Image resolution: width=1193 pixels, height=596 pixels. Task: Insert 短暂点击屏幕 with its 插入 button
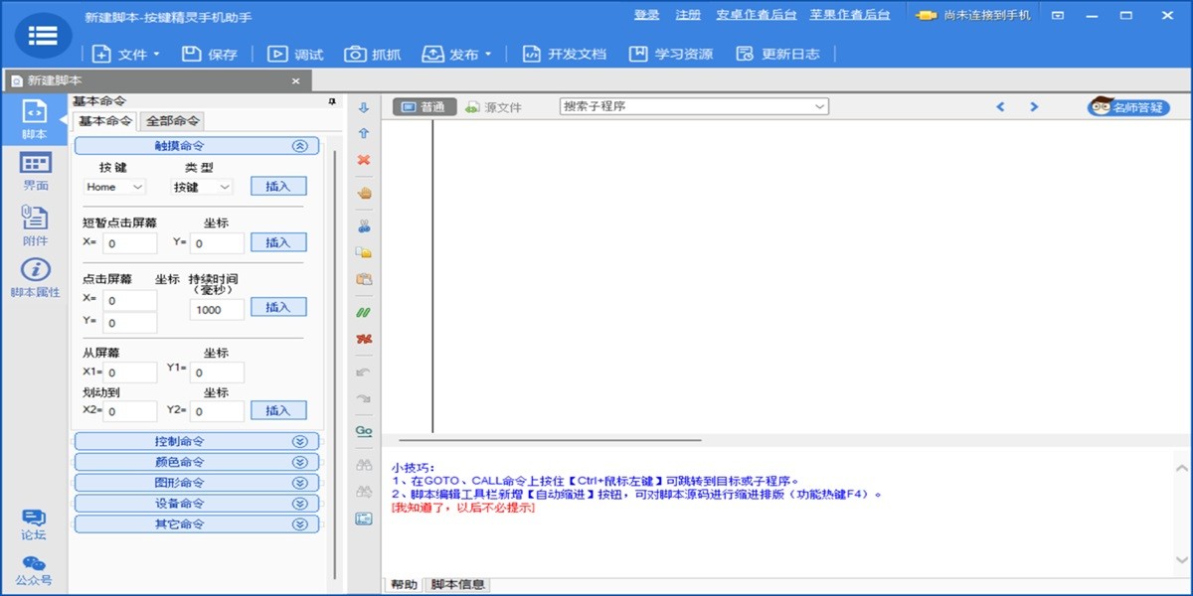[x=278, y=241]
